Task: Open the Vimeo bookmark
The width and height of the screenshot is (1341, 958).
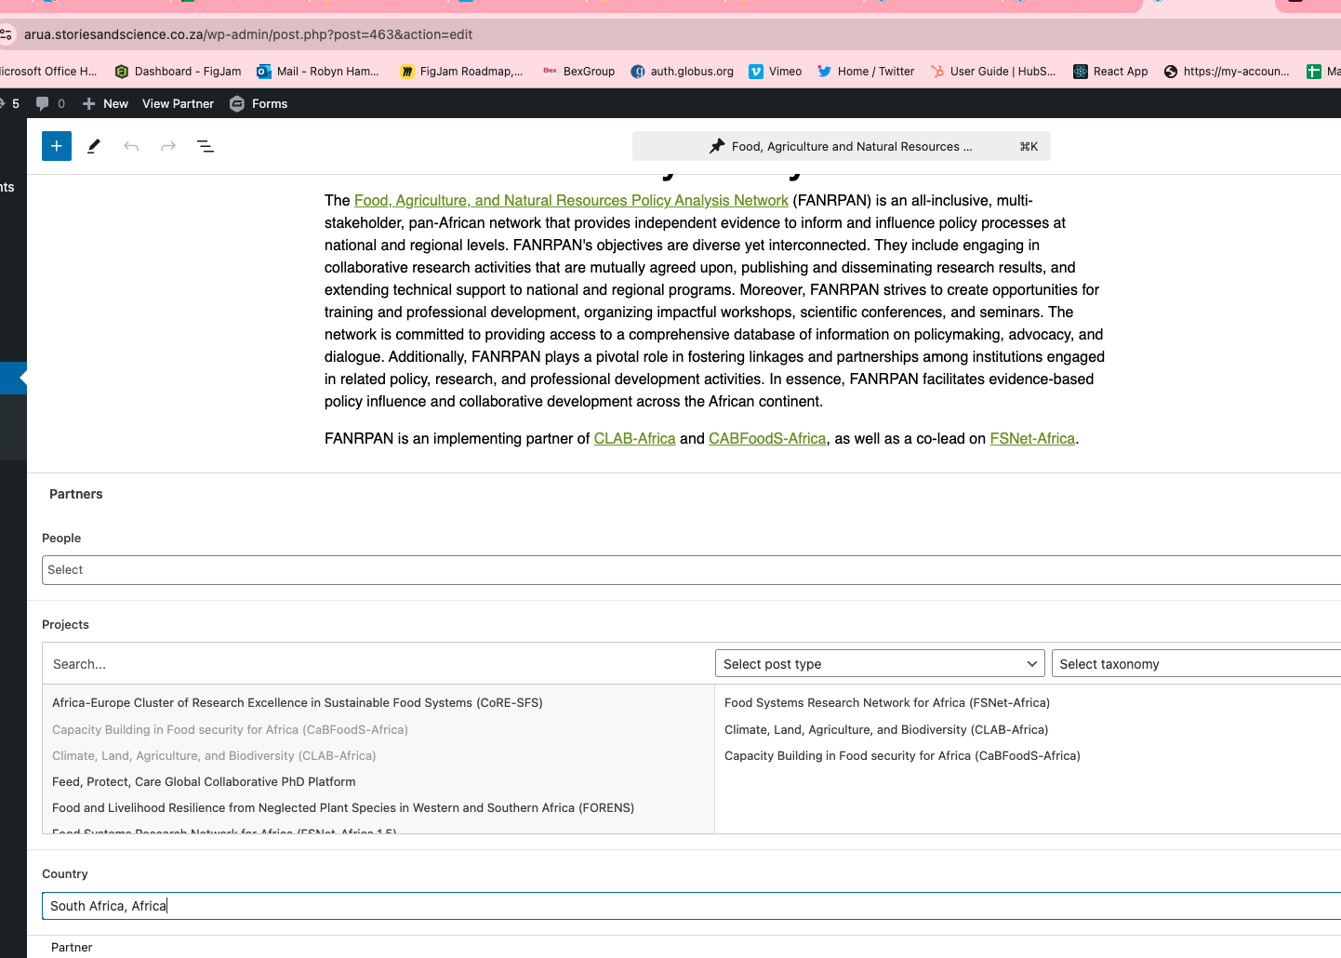Action: [775, 72]
